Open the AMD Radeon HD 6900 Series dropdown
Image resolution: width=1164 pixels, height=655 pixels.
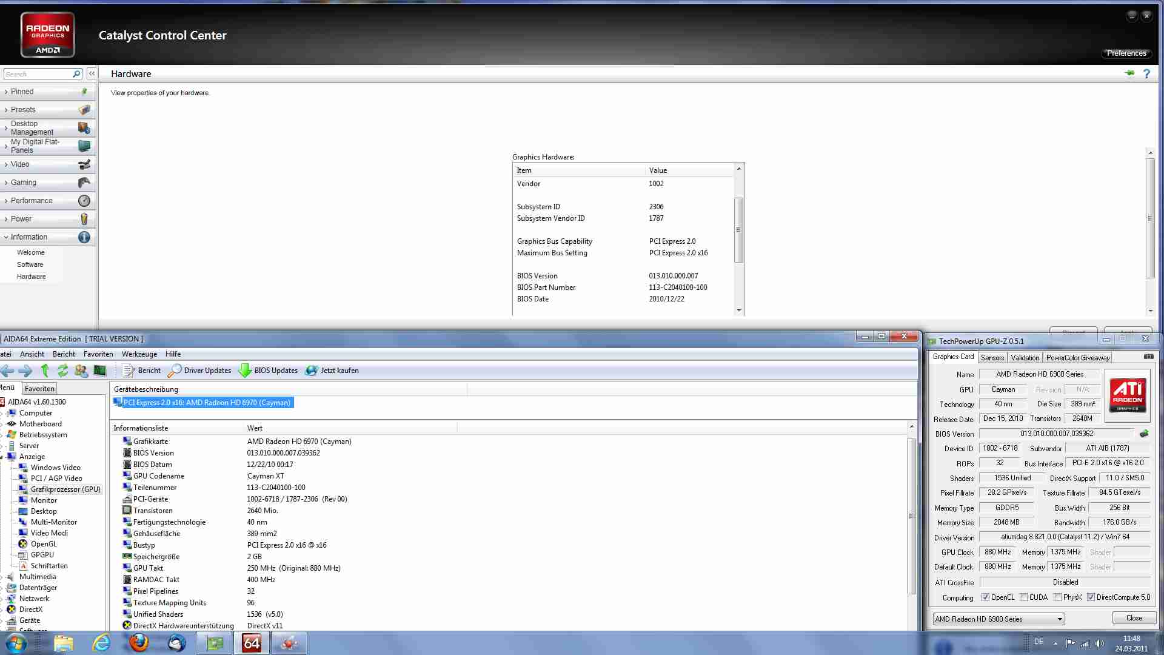[x=998, y=619]
